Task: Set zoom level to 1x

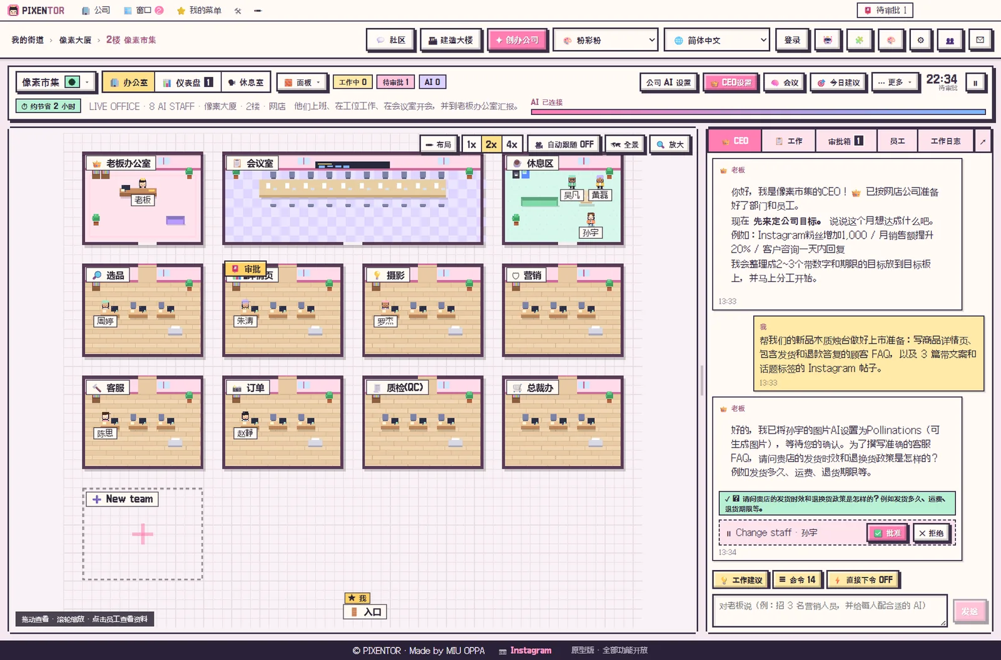Action: [x=471, y=144]
